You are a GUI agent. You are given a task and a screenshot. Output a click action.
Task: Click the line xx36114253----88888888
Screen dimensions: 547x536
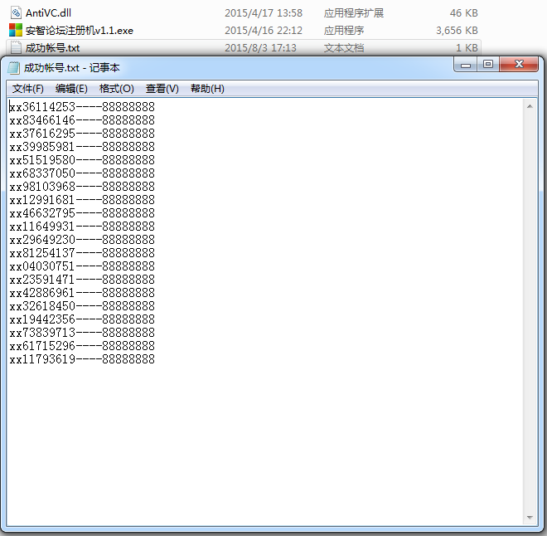point(82,107)
